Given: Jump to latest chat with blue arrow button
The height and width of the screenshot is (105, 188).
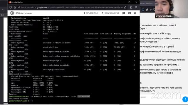Looking at the screenshot, I should 185,99.
